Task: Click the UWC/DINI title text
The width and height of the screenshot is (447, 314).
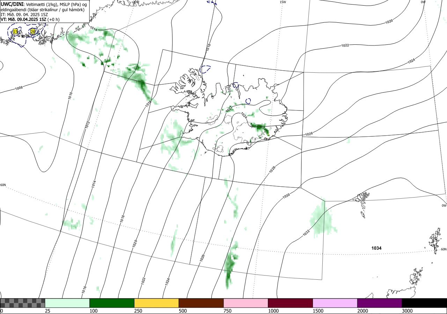Action: coord(12,4)
